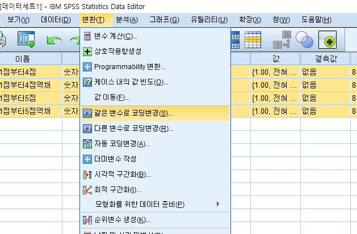Select 같은 변수로 코딩변경(S)...
This screenshot has height=234, width=357.
pyautogui.click(x=155, y=113)
